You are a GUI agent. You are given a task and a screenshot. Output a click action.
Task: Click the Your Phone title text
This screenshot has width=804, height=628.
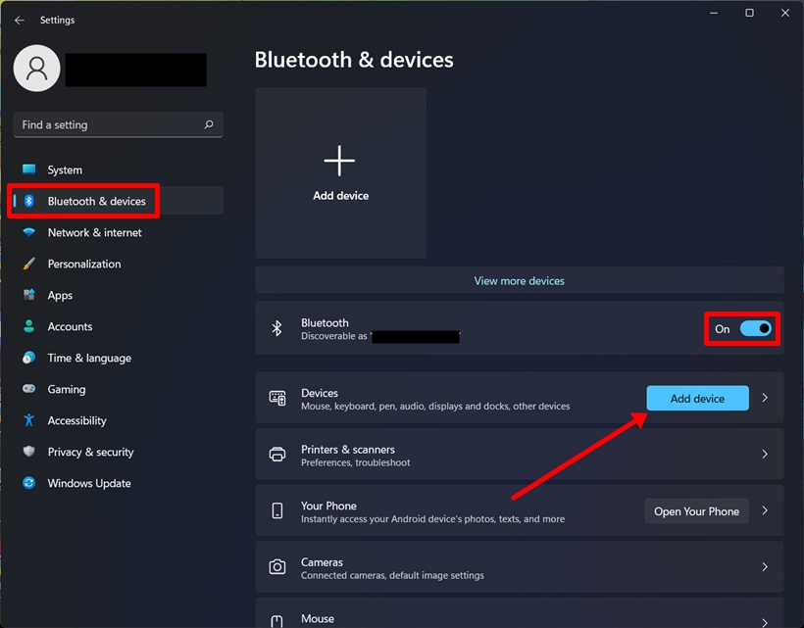coord(328,506)
